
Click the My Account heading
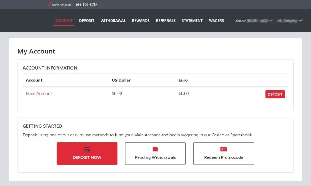[x=36, y=51]
